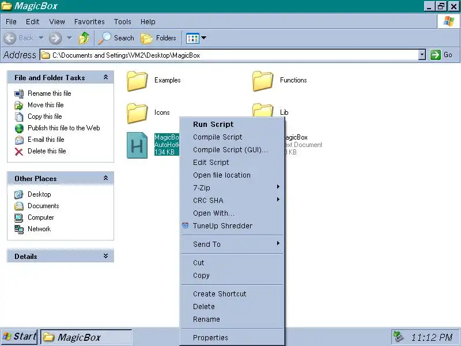Choose Cut from context menu
The width and height of the screenshot is (461, 346).
(232, 262)
